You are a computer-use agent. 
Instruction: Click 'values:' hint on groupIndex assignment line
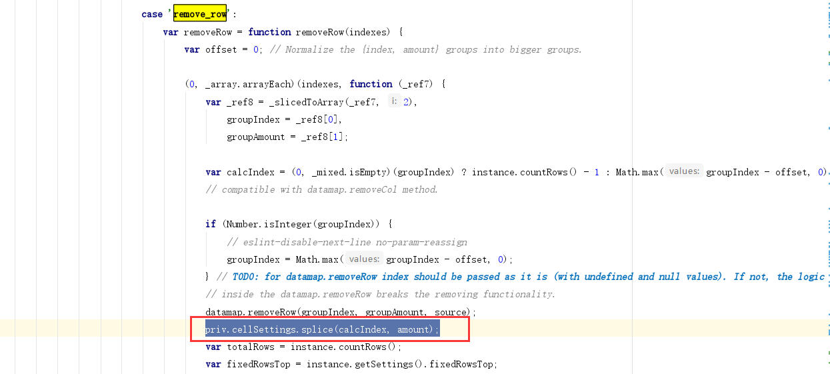[x=365, y=259]
